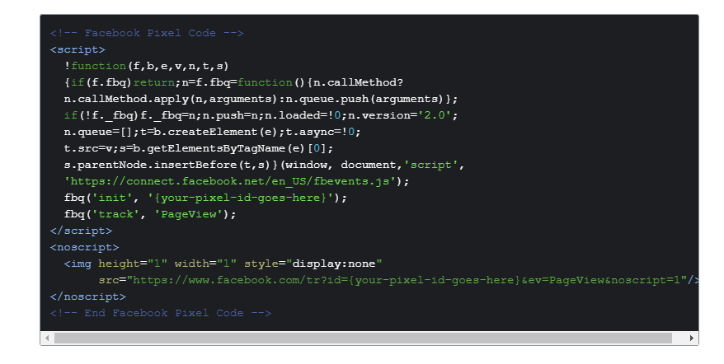Click the opening Facebook Pixel Code comment
Viewport: 724px width, 364px height.
147,33
